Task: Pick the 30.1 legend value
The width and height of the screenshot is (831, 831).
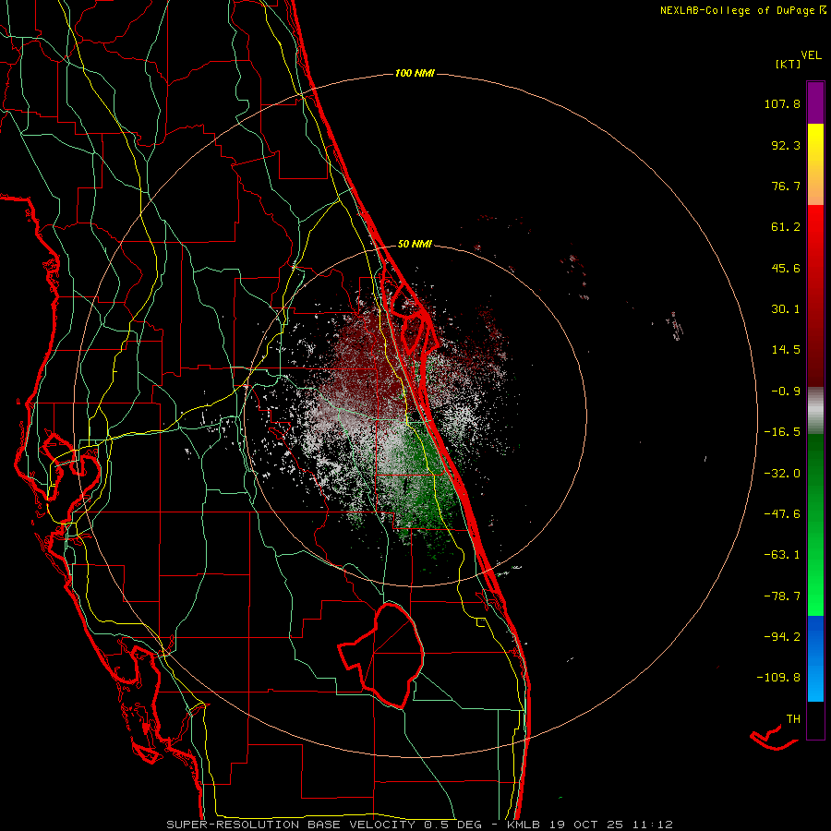Action: click(786, 309)
